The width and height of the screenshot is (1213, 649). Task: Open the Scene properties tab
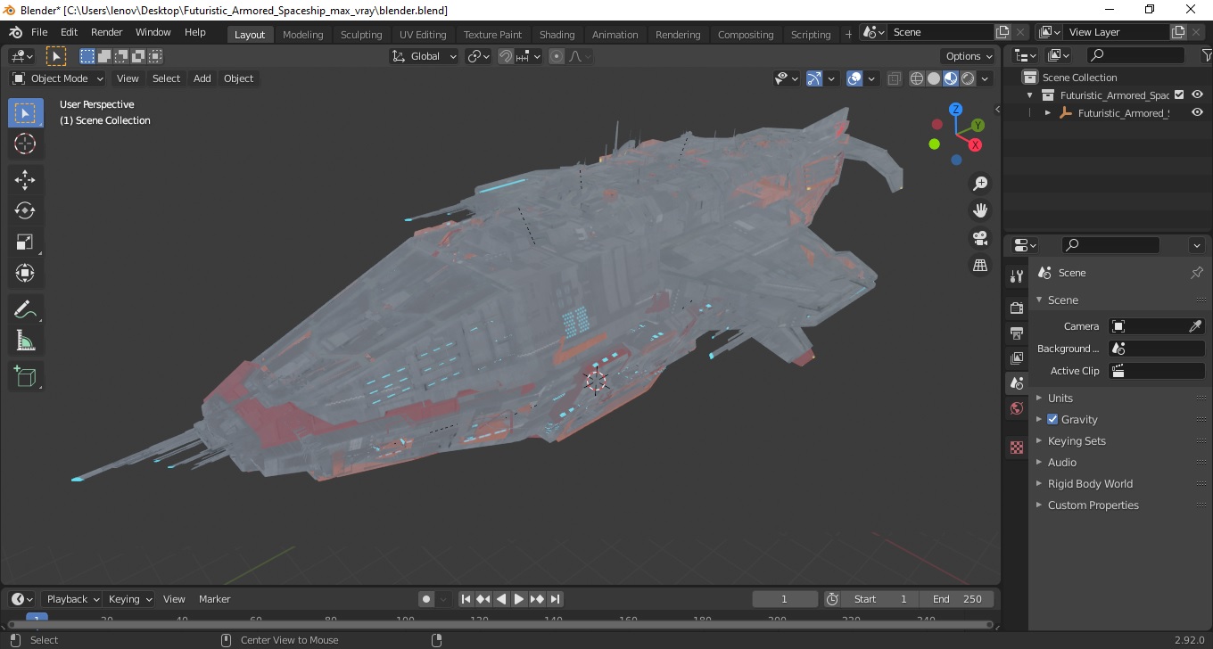click(x=1017, y=383)
